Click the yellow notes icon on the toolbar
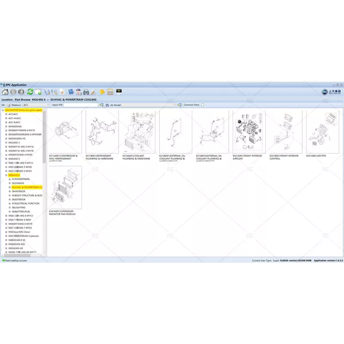344x344 pixels. (101, 92)
